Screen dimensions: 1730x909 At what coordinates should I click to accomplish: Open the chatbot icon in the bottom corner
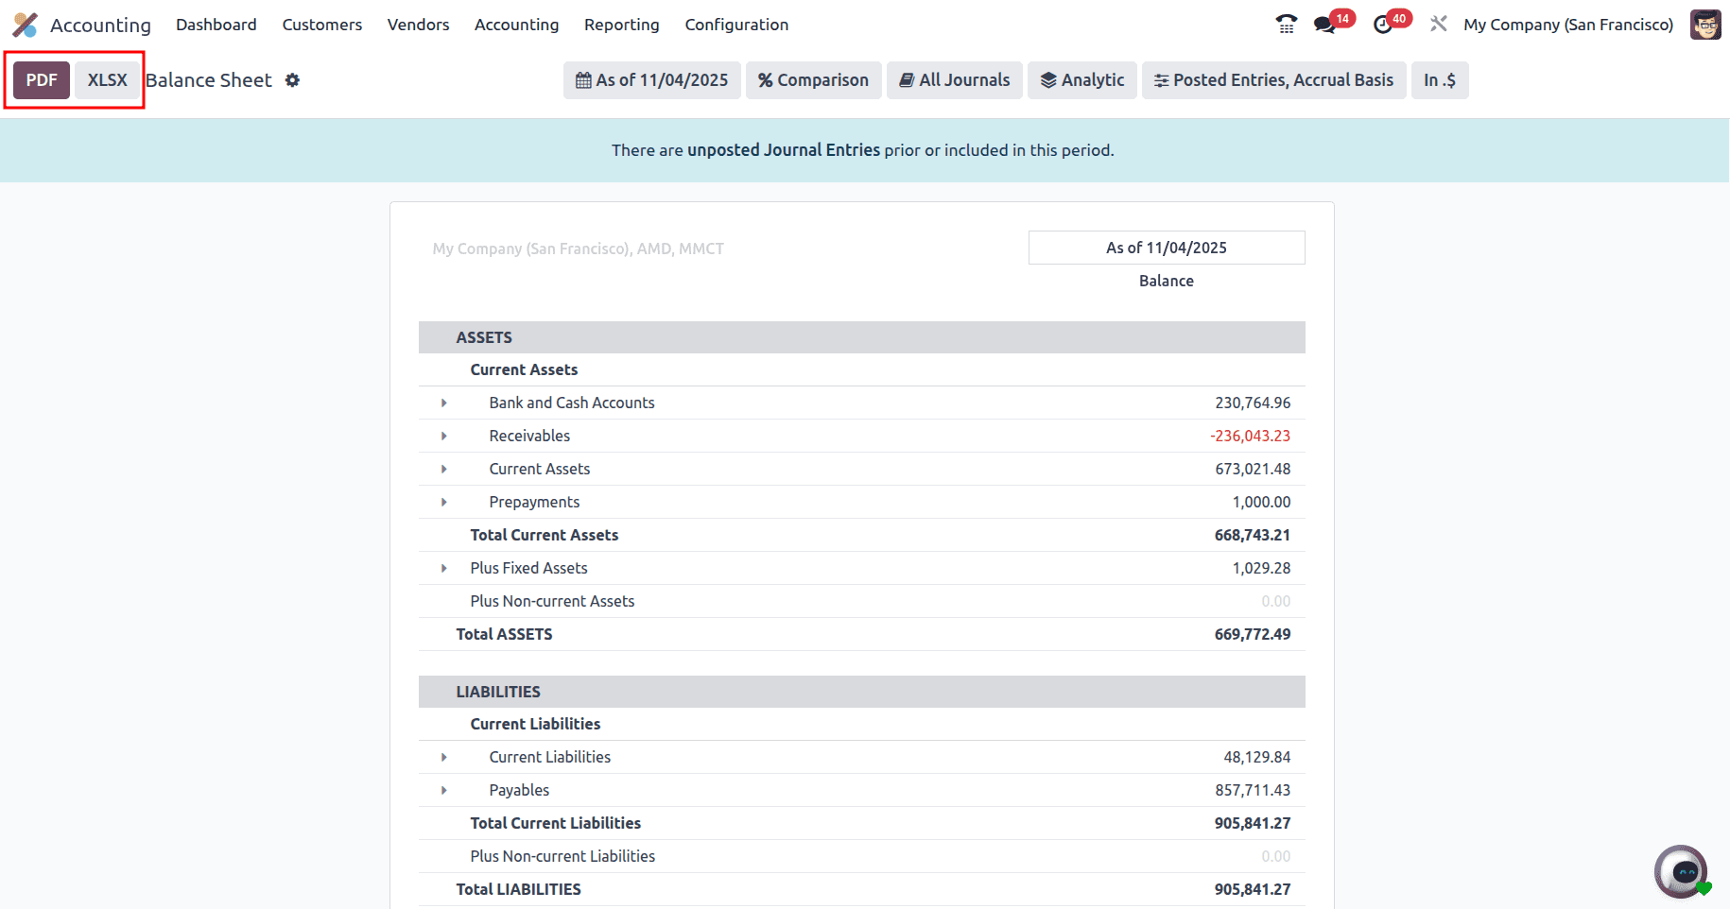coord(1682,871)
